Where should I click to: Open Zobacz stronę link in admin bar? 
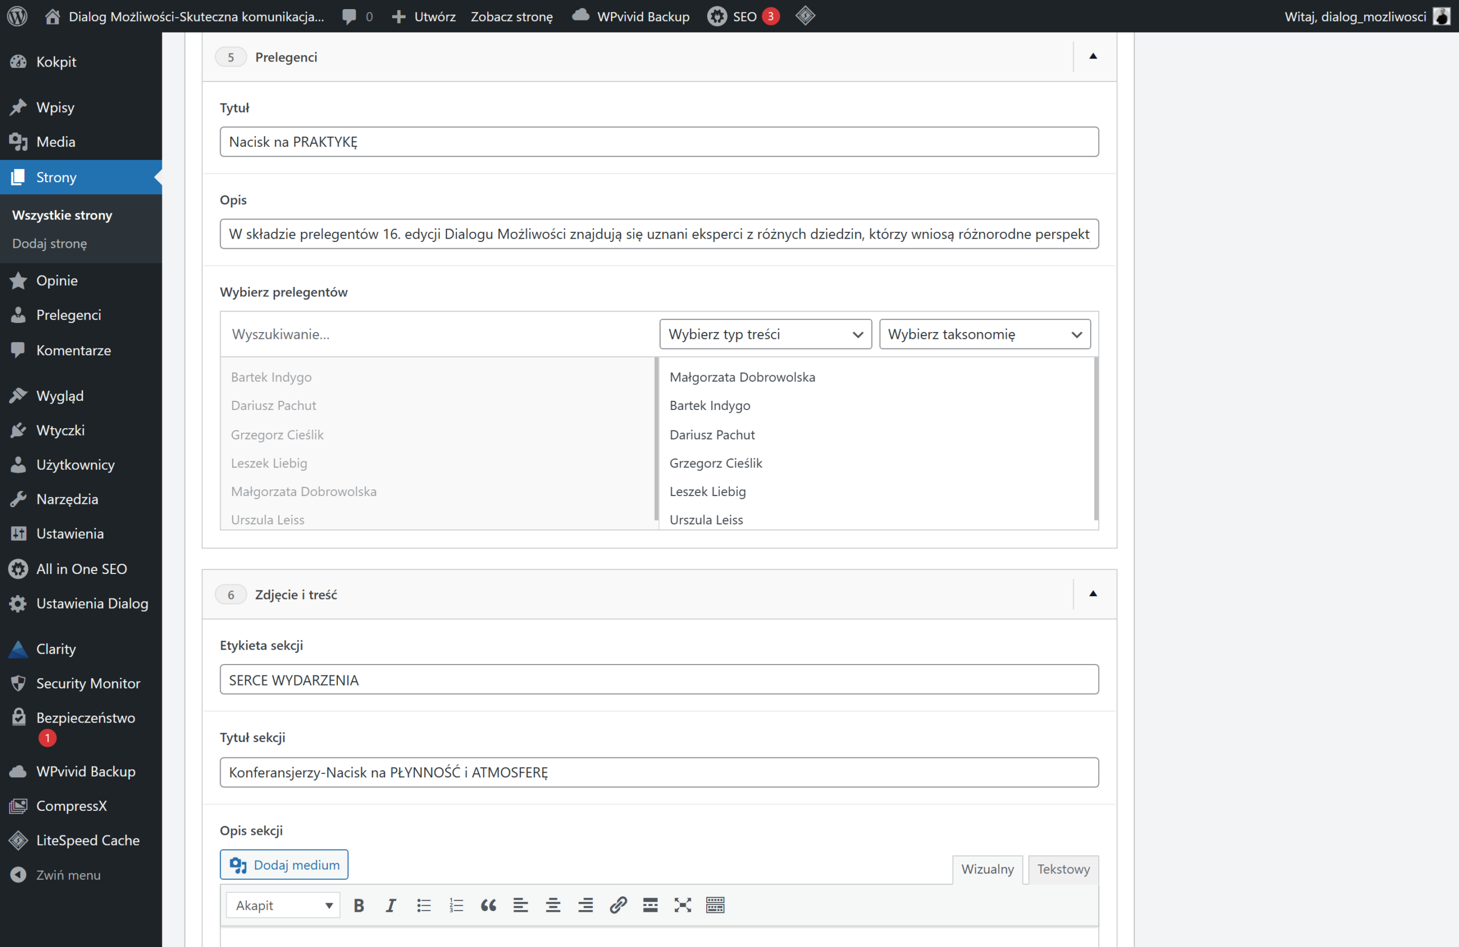click(511, 17)
